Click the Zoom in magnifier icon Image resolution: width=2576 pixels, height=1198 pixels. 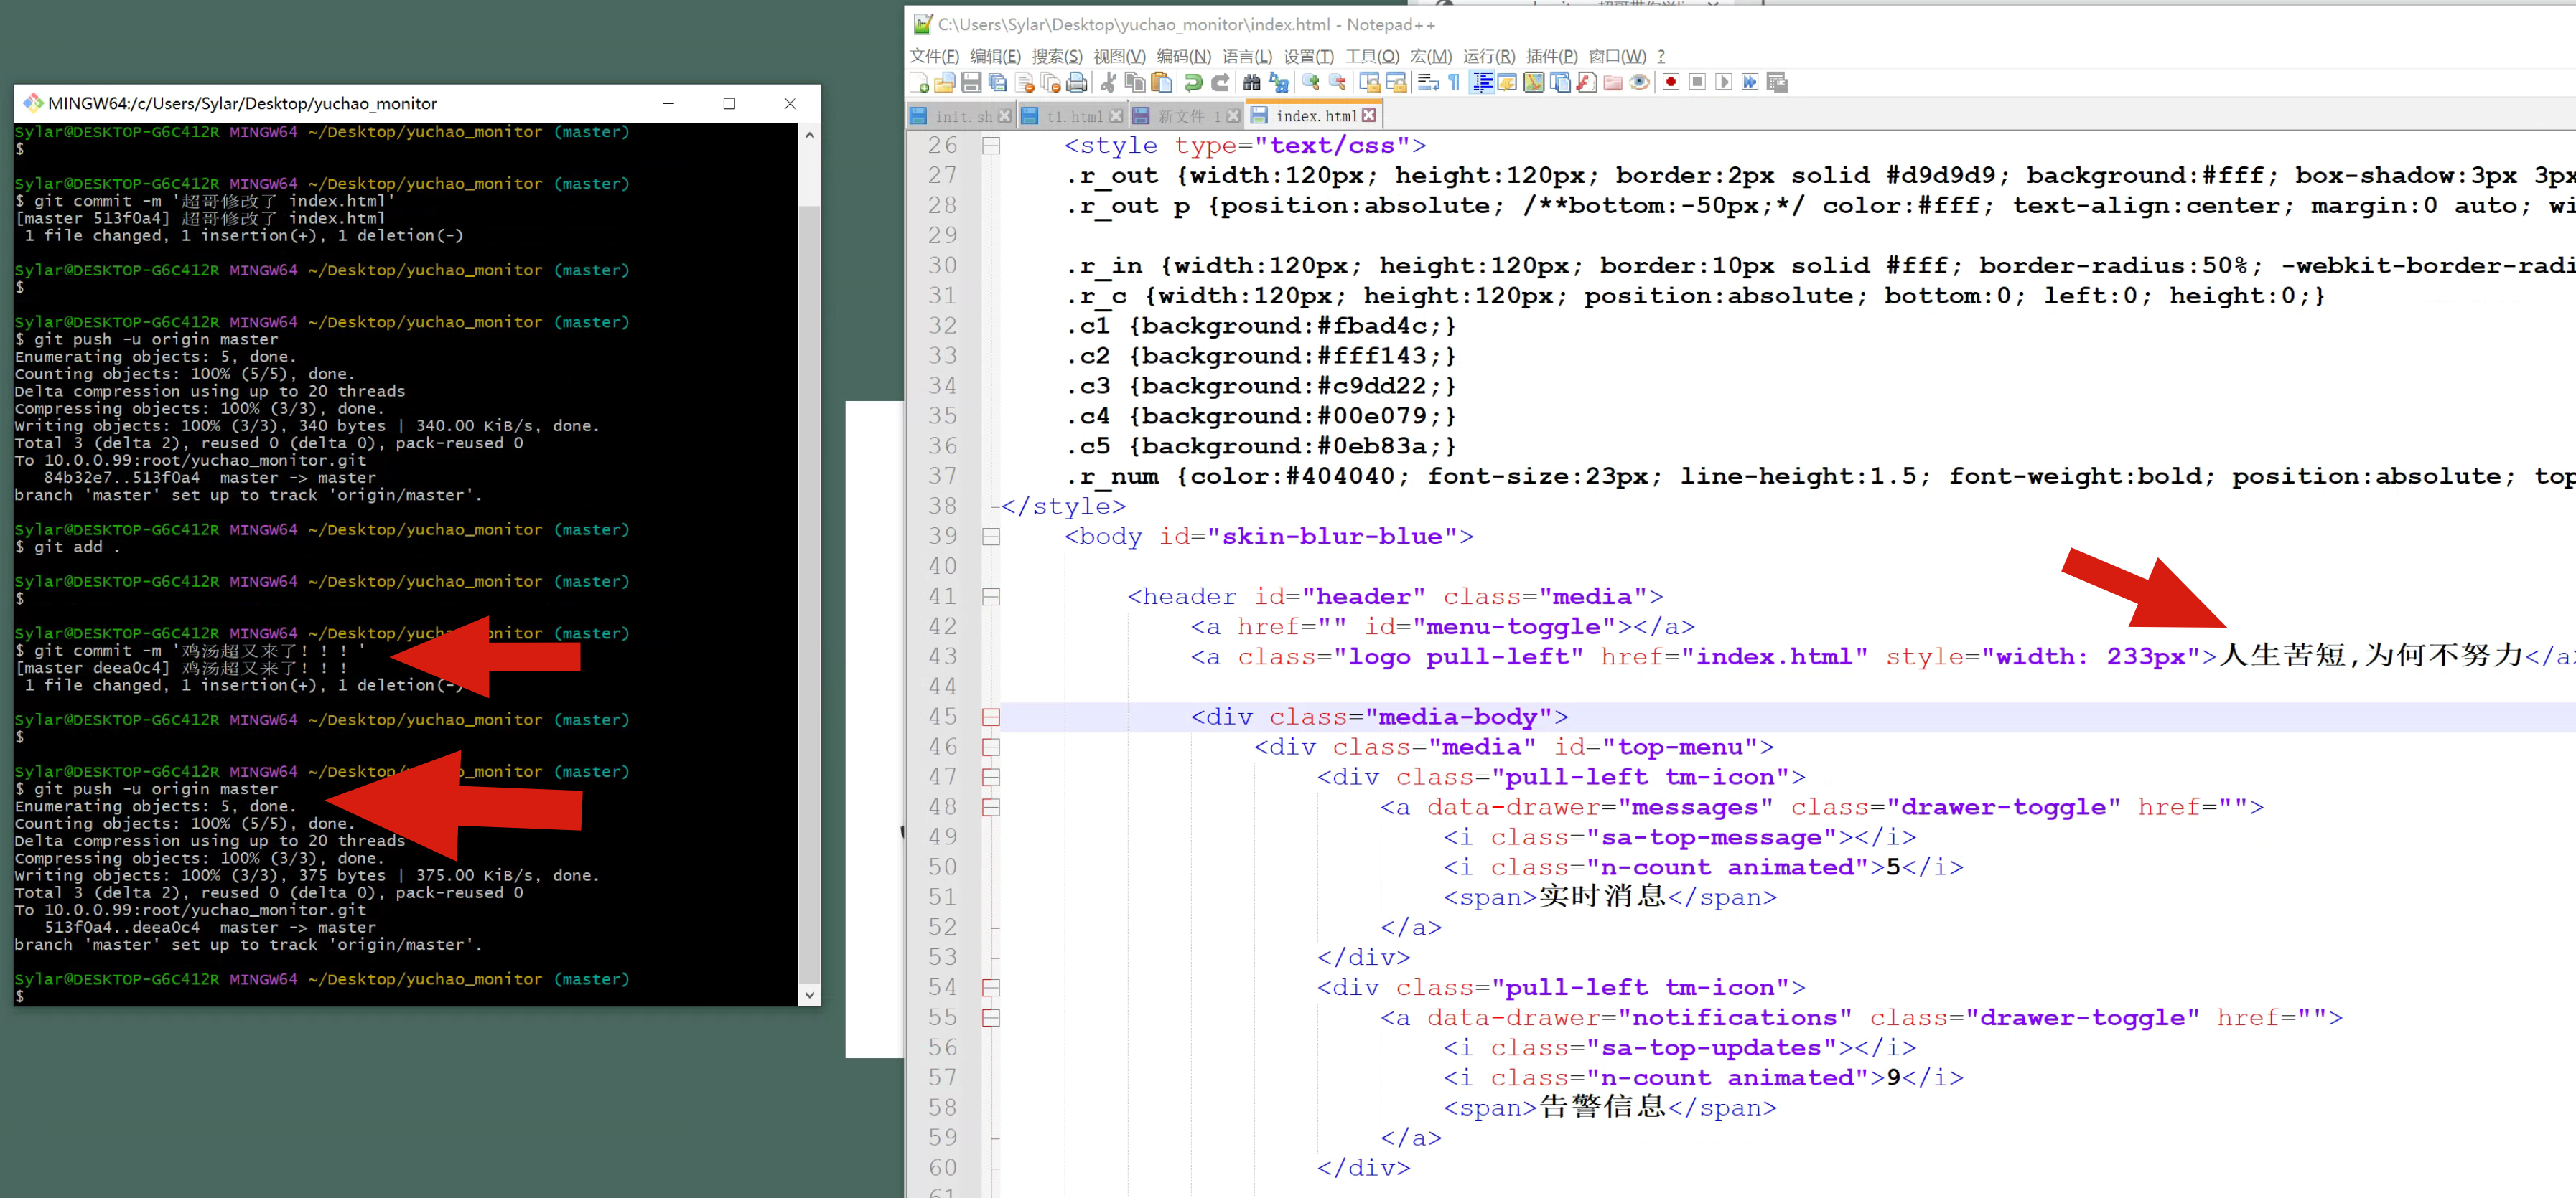point(1310,83)
